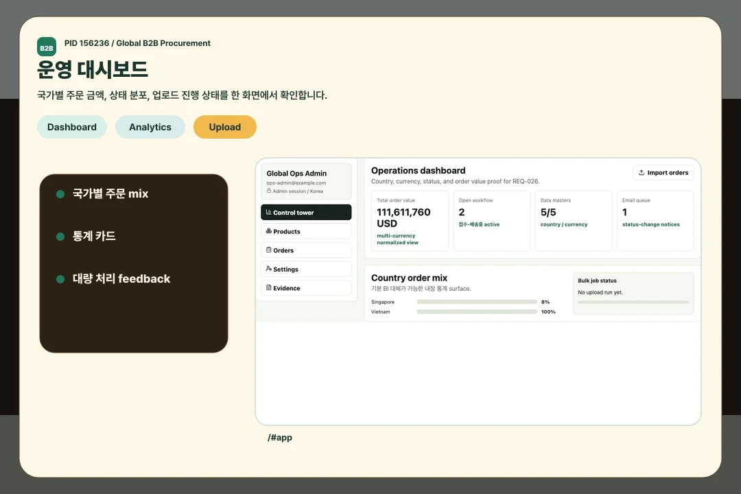Image resolution: width=741 pixels, height=494 pixels.
Task: Click 'ops-admin@example.com' email text
Action: coord(296,183)
